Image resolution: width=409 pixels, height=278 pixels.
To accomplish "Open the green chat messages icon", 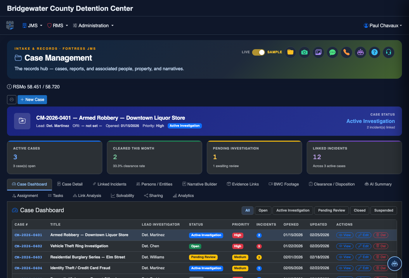I will click(332, 52).
